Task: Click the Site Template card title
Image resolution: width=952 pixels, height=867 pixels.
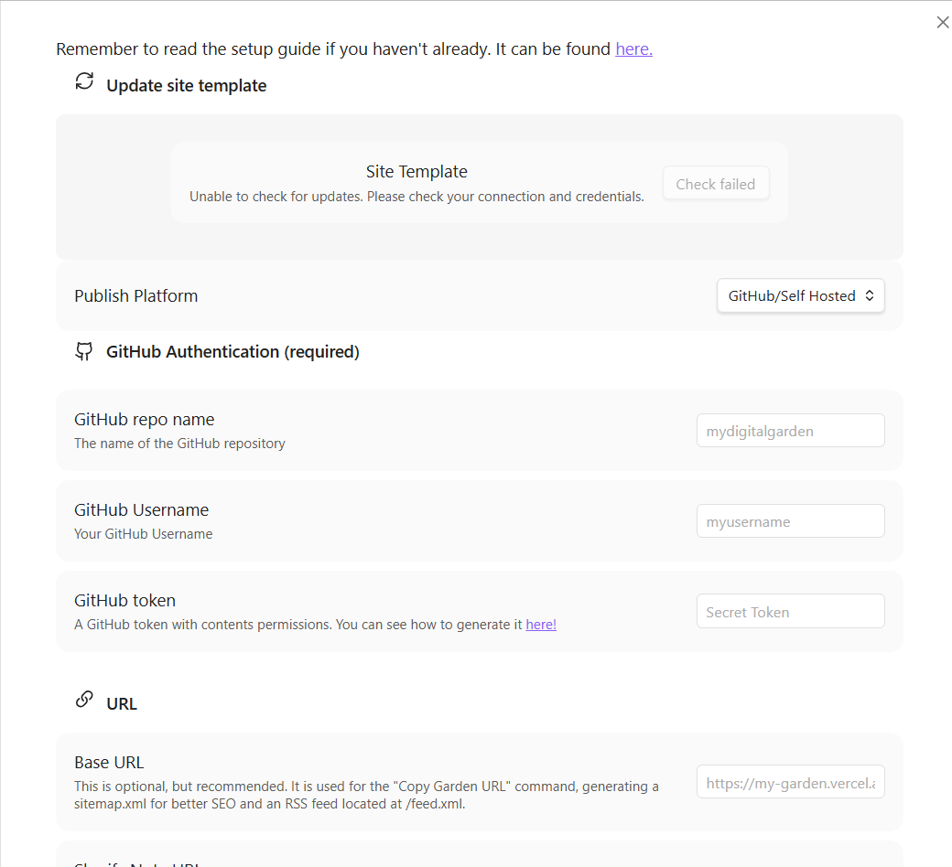Action: pyautogui.click(x=416, y=172)
